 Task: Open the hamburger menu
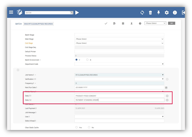11,12
